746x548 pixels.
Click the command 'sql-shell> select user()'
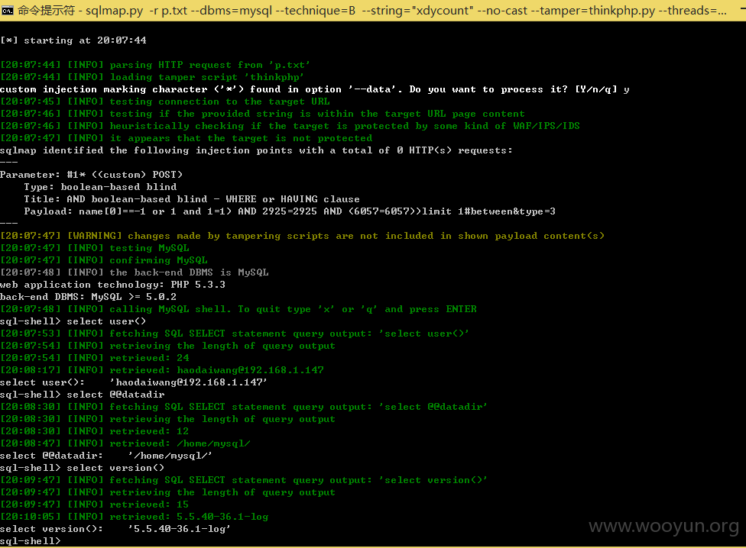pyautogui.click(x=73, y=321)
